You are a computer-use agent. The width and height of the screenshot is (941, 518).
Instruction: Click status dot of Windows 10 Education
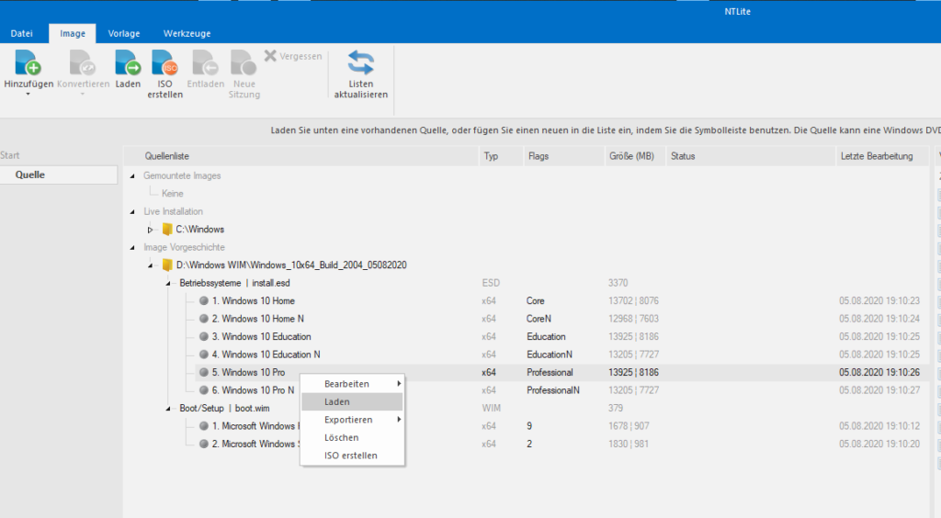tap(204, 337)
